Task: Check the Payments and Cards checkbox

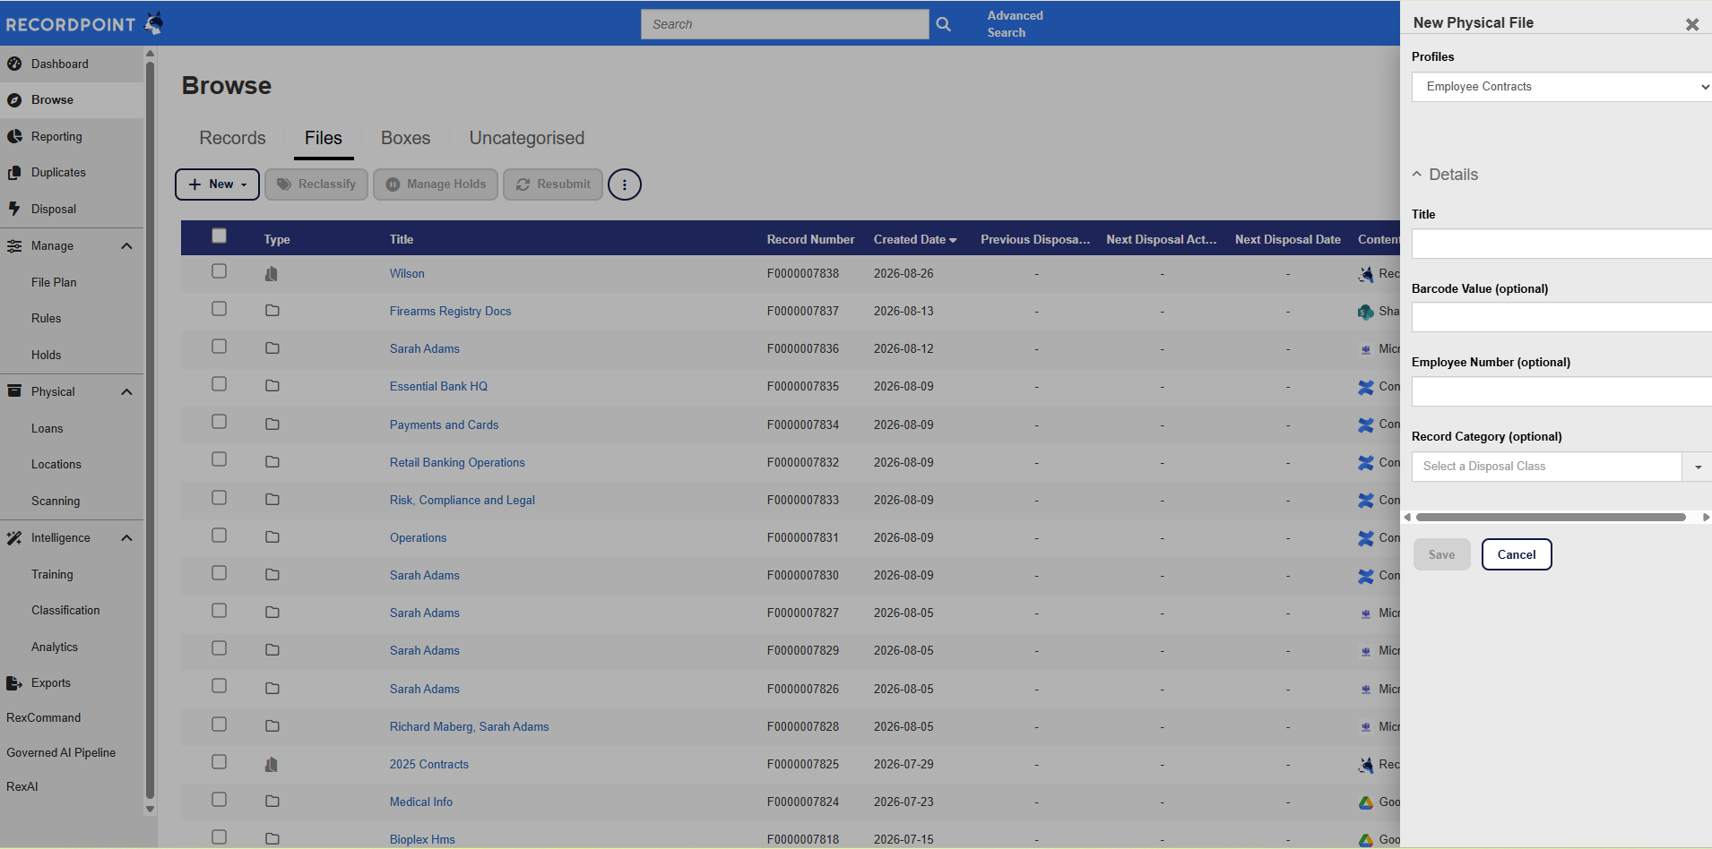Action: [219, 421]
